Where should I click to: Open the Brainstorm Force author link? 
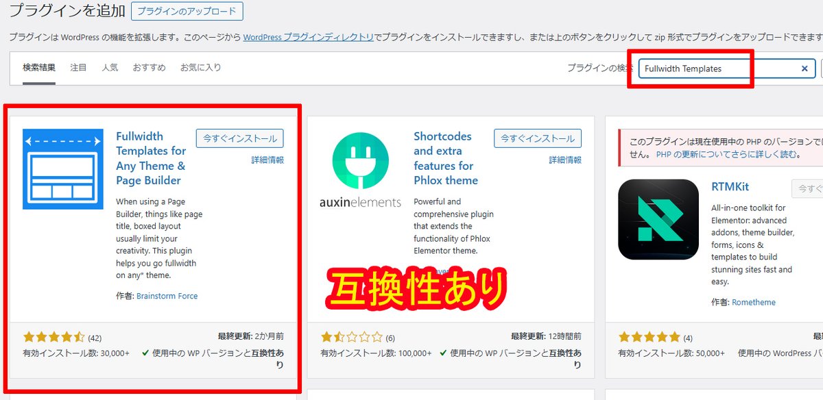[167, 296]
